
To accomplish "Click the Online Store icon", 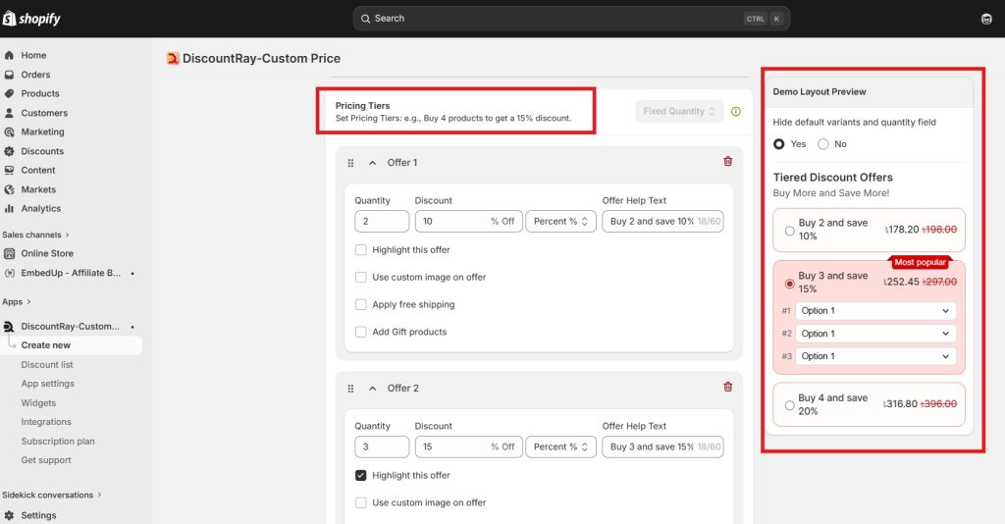I will (x=9, y=254).
